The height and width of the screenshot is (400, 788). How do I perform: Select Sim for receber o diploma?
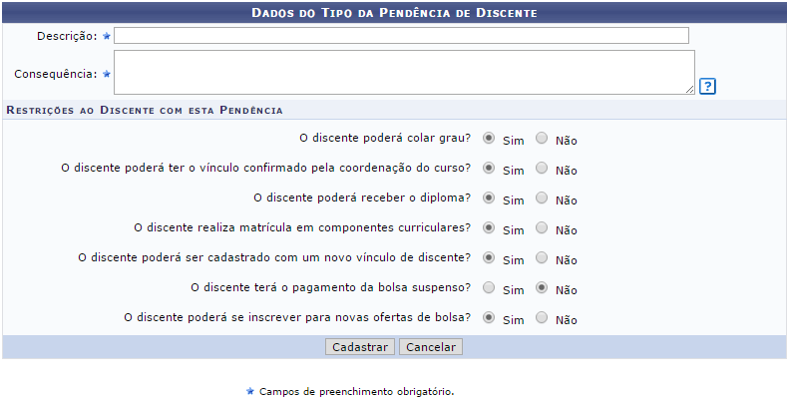coord(489,199)
